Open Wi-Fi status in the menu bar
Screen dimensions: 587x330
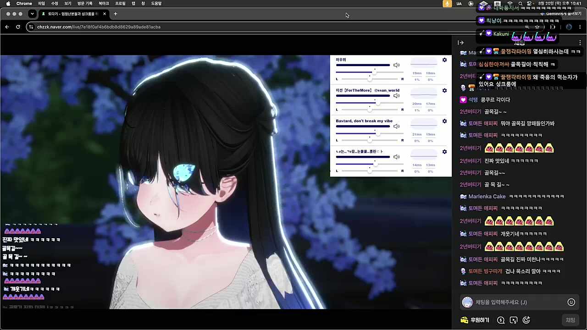[x=509, y=4]
